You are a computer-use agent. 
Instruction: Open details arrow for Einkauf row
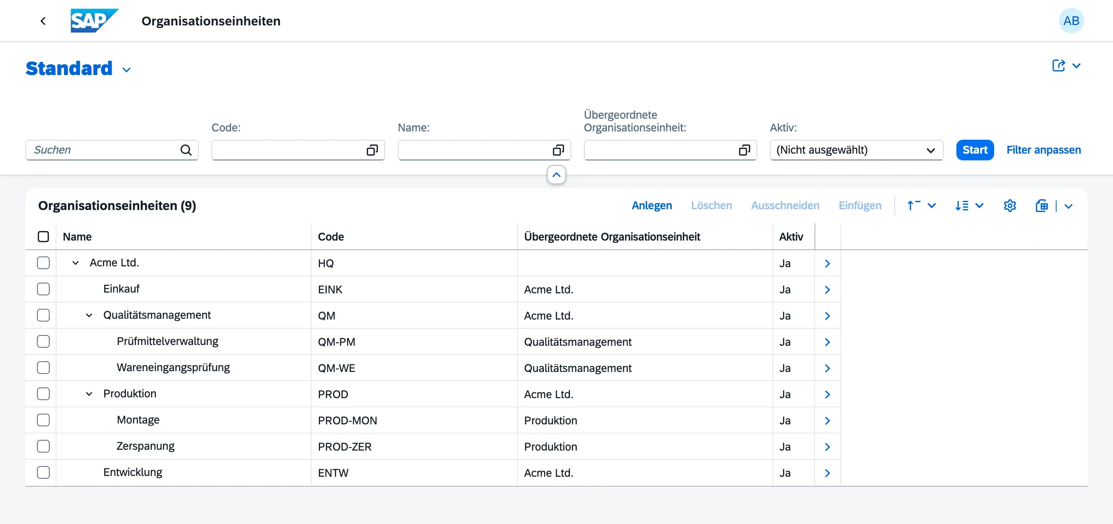click(827, 290)
